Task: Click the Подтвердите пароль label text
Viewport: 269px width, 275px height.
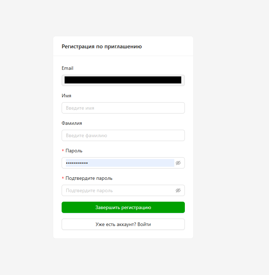Action: point(89,178)
